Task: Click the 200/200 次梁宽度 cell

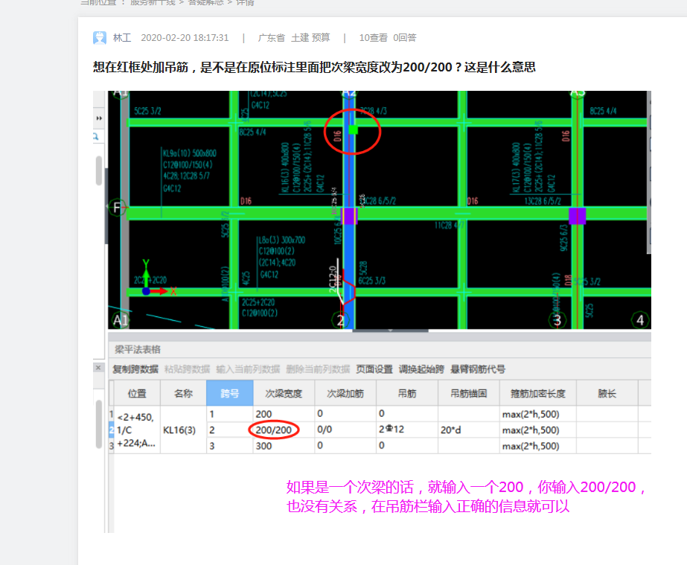Action: [284, 430]
